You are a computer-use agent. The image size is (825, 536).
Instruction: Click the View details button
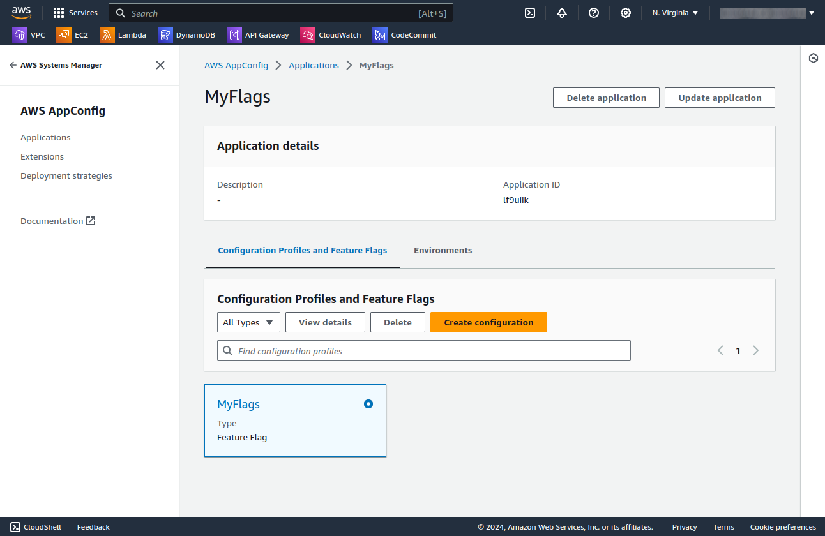(x=325, y=322)
